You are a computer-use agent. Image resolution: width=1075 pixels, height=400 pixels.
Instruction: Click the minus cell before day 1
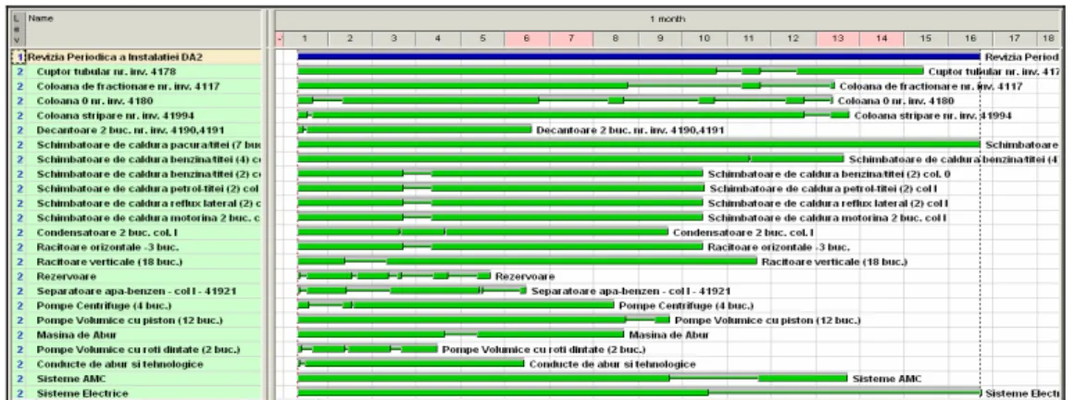(x=279, y=40)
